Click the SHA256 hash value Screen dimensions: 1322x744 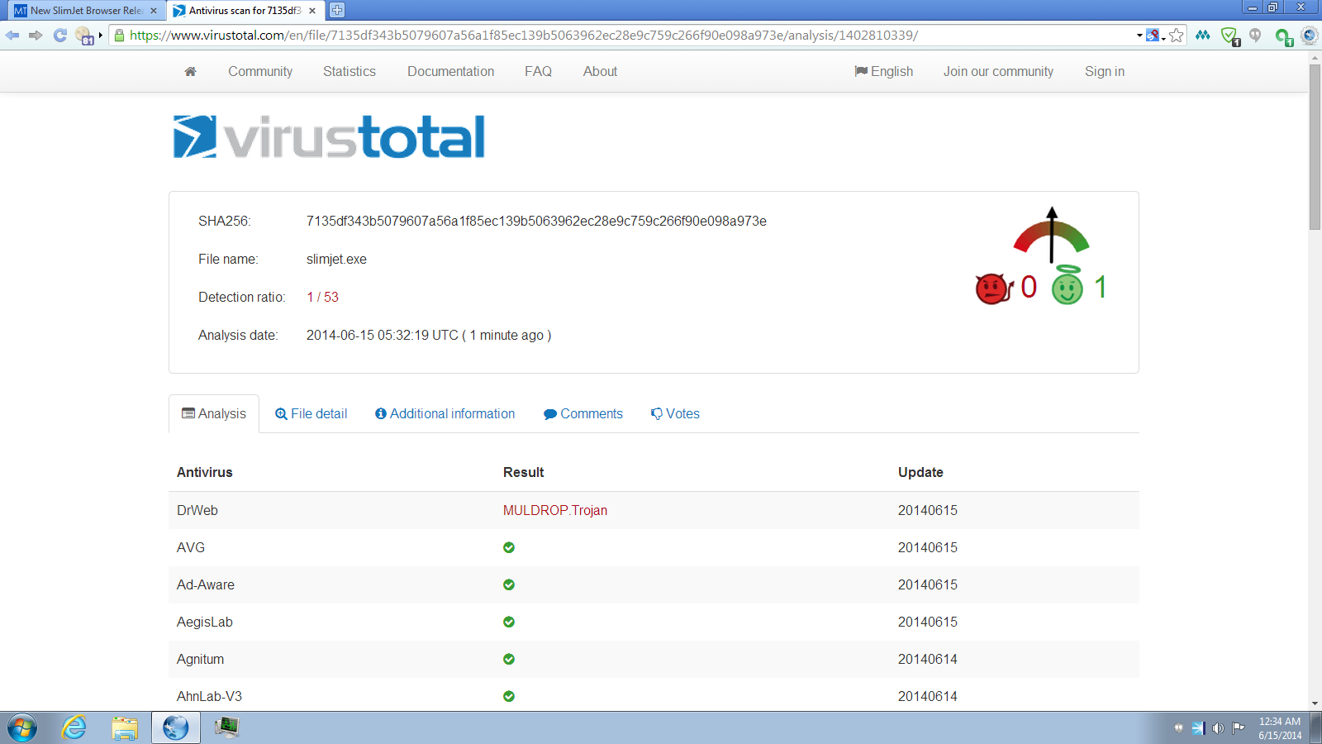[536, 222]
